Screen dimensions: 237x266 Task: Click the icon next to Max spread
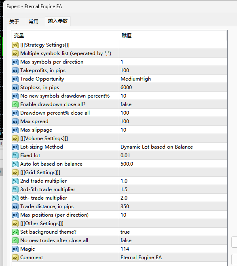(x=15, y=121)
